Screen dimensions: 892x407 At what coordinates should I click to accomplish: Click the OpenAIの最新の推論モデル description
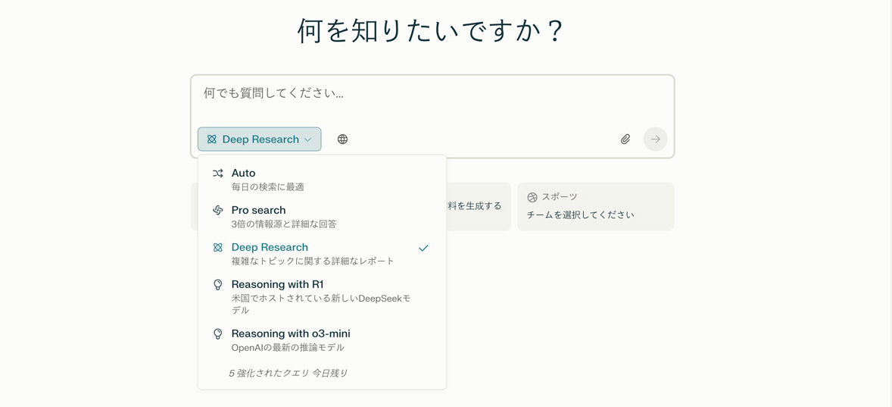point(288,347)
